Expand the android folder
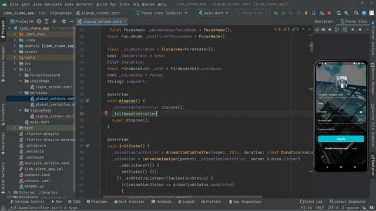Image resolution: width=376 pixels, height=211 pixels. pos(15,46)
